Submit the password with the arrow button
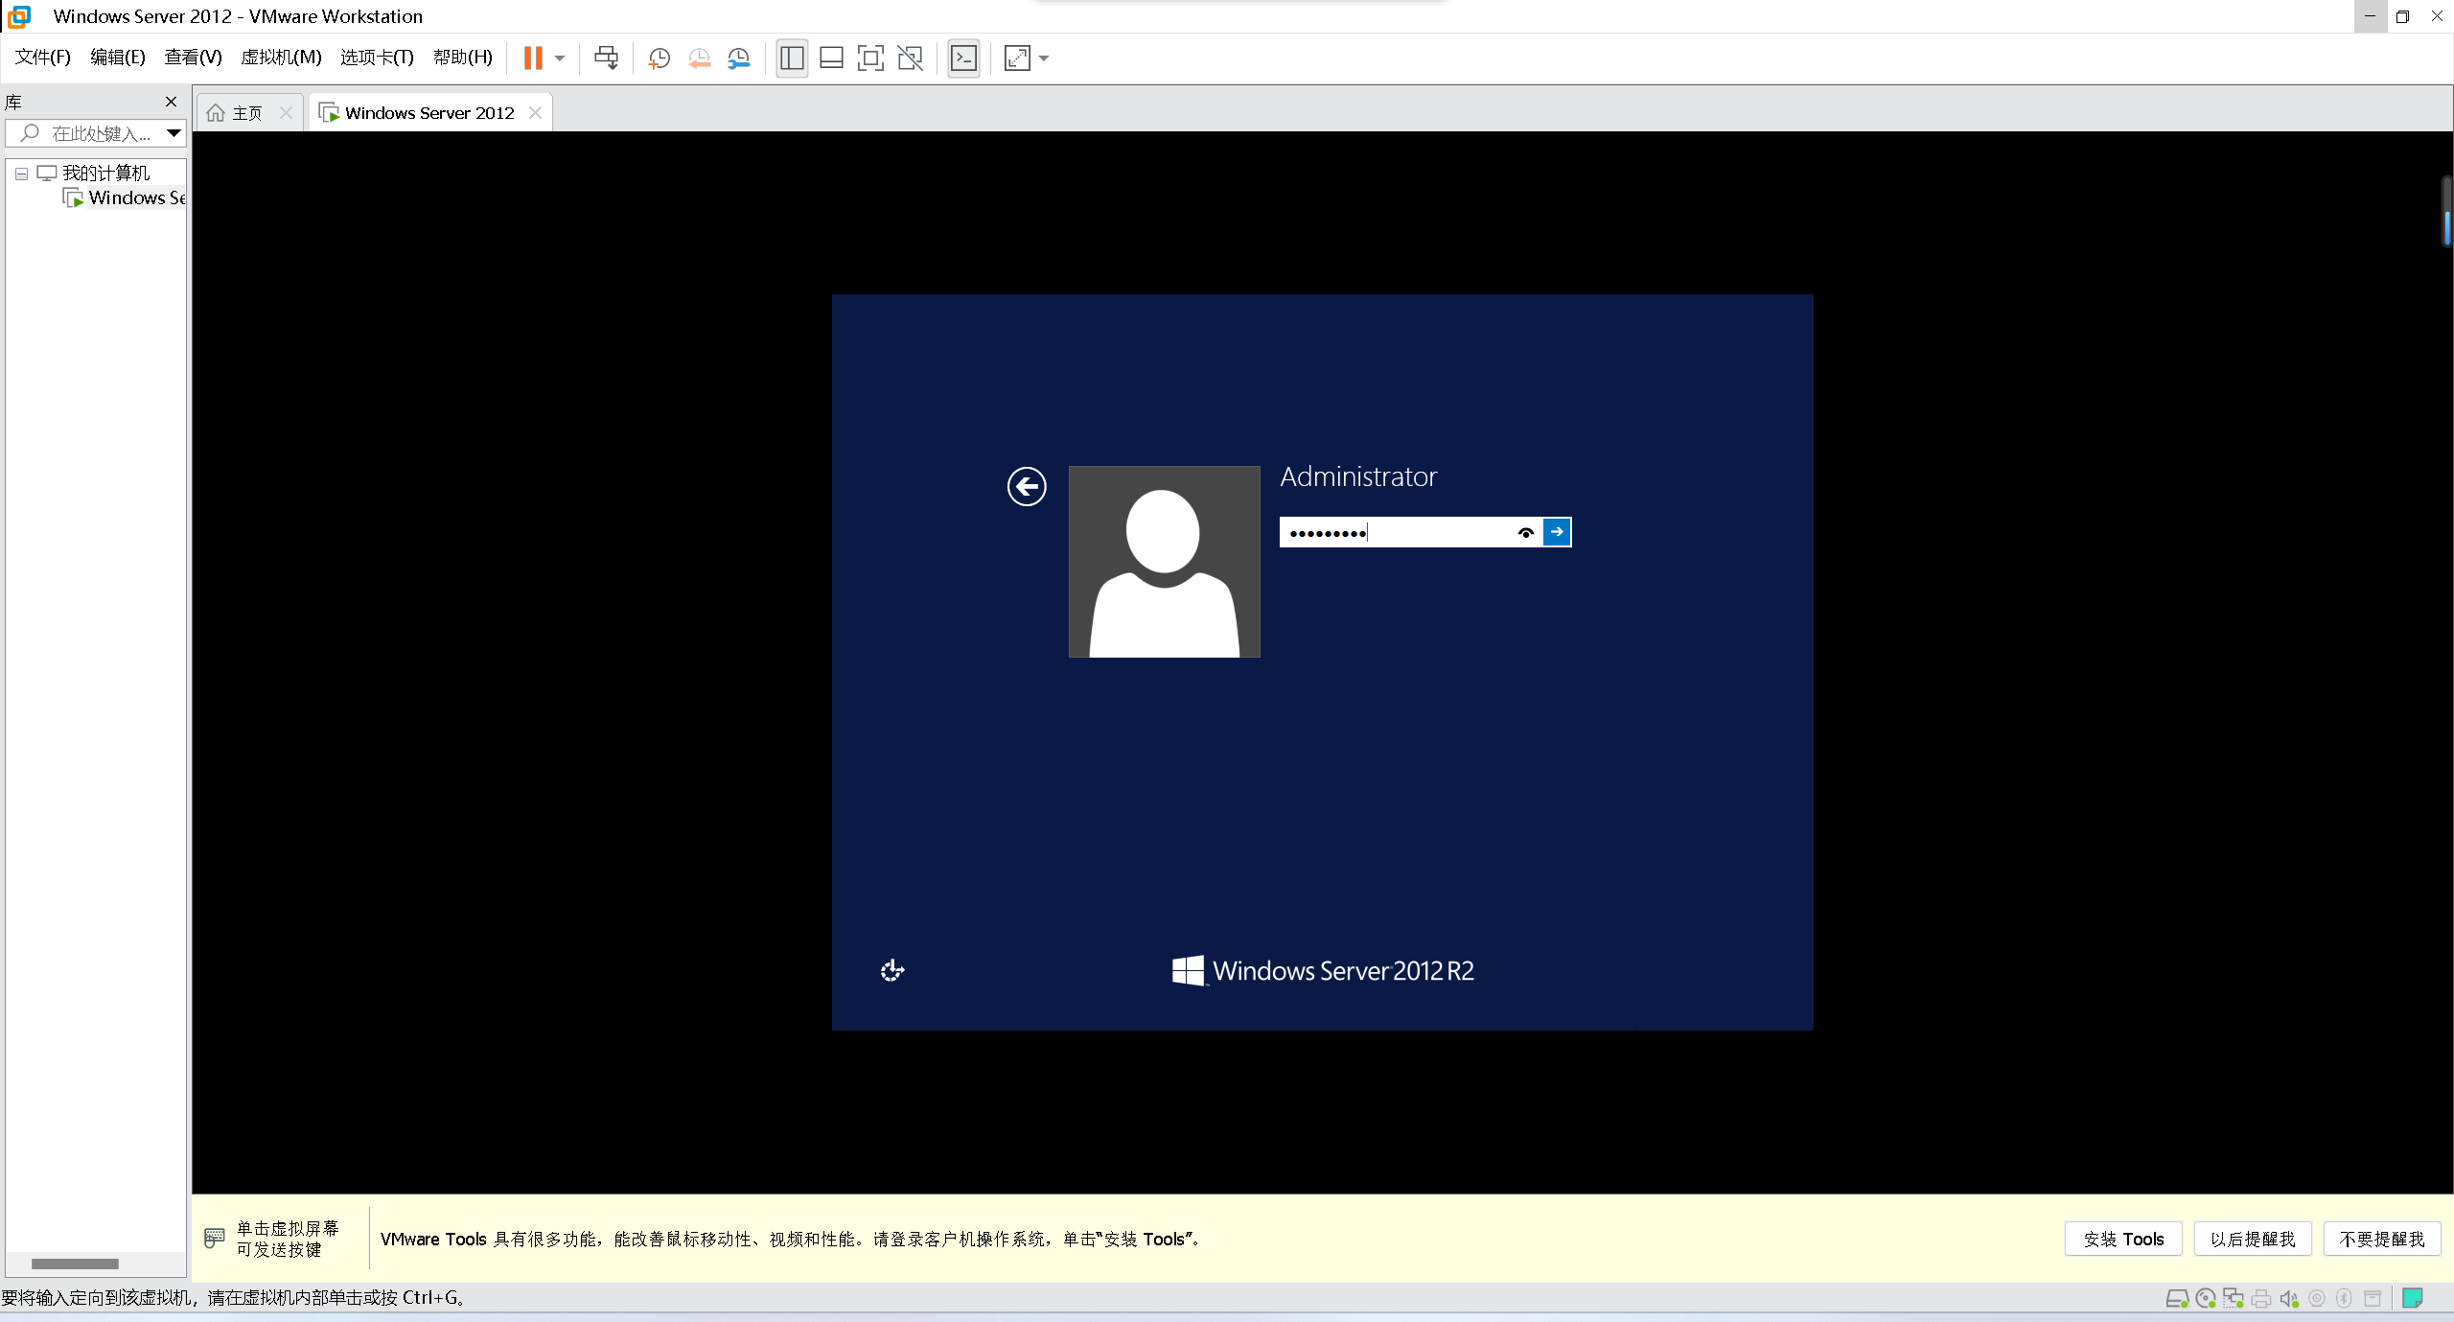2454x1322 pixels. pyautogui.click(x=1557, y=532)
